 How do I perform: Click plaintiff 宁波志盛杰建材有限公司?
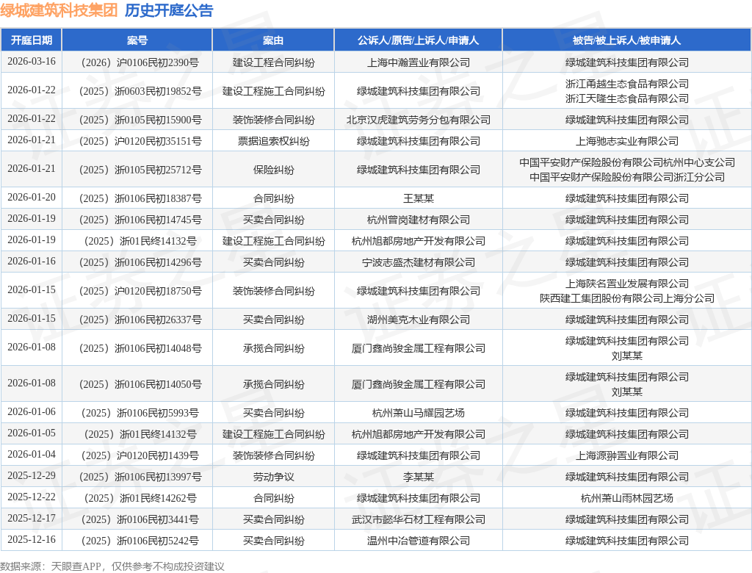(x=418, y=262)
